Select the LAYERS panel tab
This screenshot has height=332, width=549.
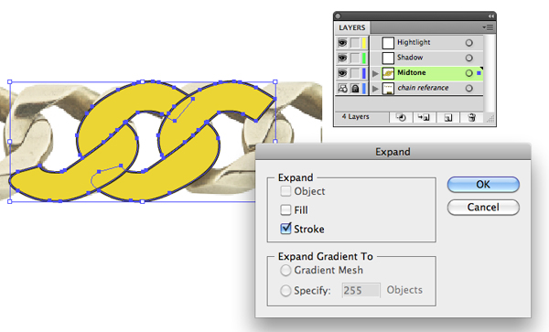pos(352,27)
